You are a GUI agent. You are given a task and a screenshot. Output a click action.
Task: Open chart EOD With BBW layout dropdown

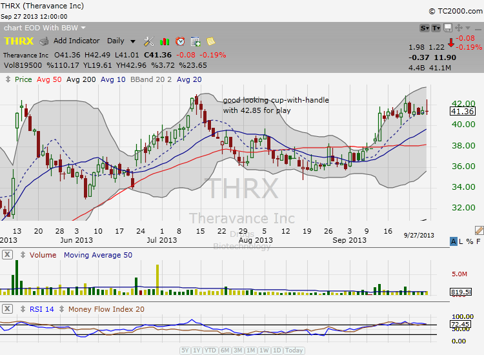click(45, 28)
